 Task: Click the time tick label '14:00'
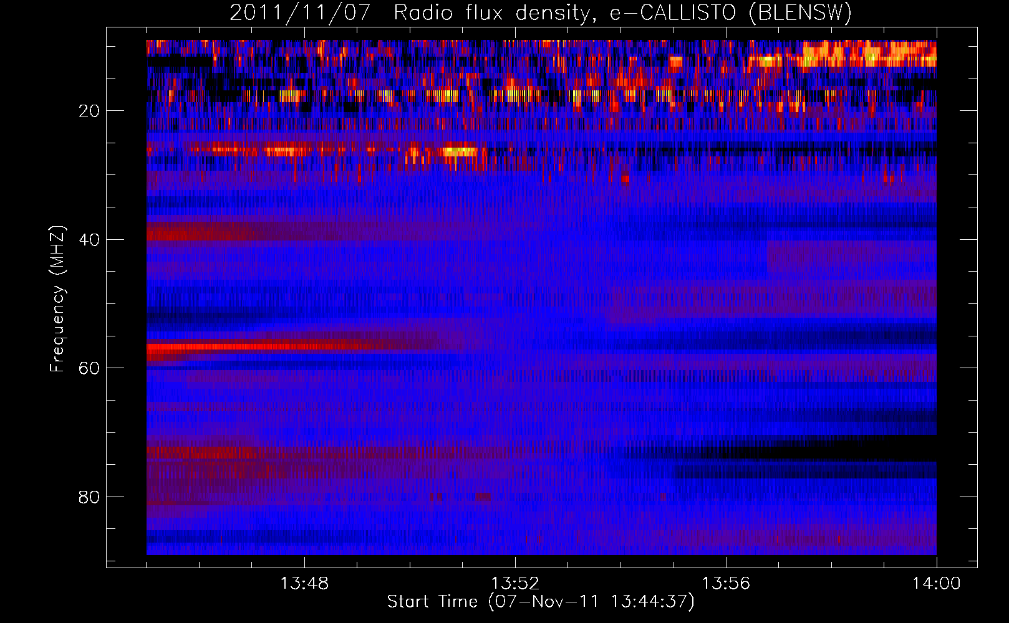(x=937, y=584)
